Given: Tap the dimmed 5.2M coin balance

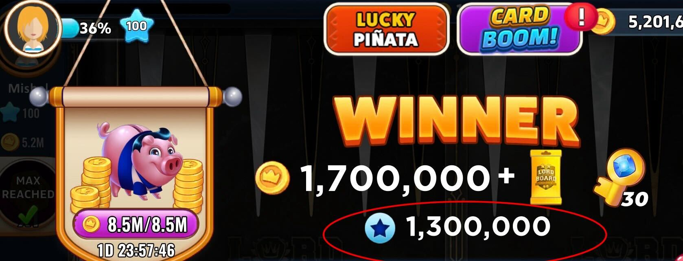Looking at the screenshot, I should [x=22, y=143].
